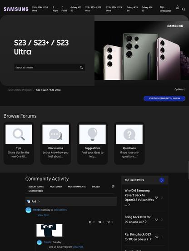Expand the Options menu

coord(180,89)
